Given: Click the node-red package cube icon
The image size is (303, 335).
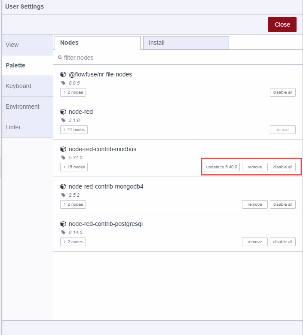Looking at the screenshot, I should pos(63,112).
